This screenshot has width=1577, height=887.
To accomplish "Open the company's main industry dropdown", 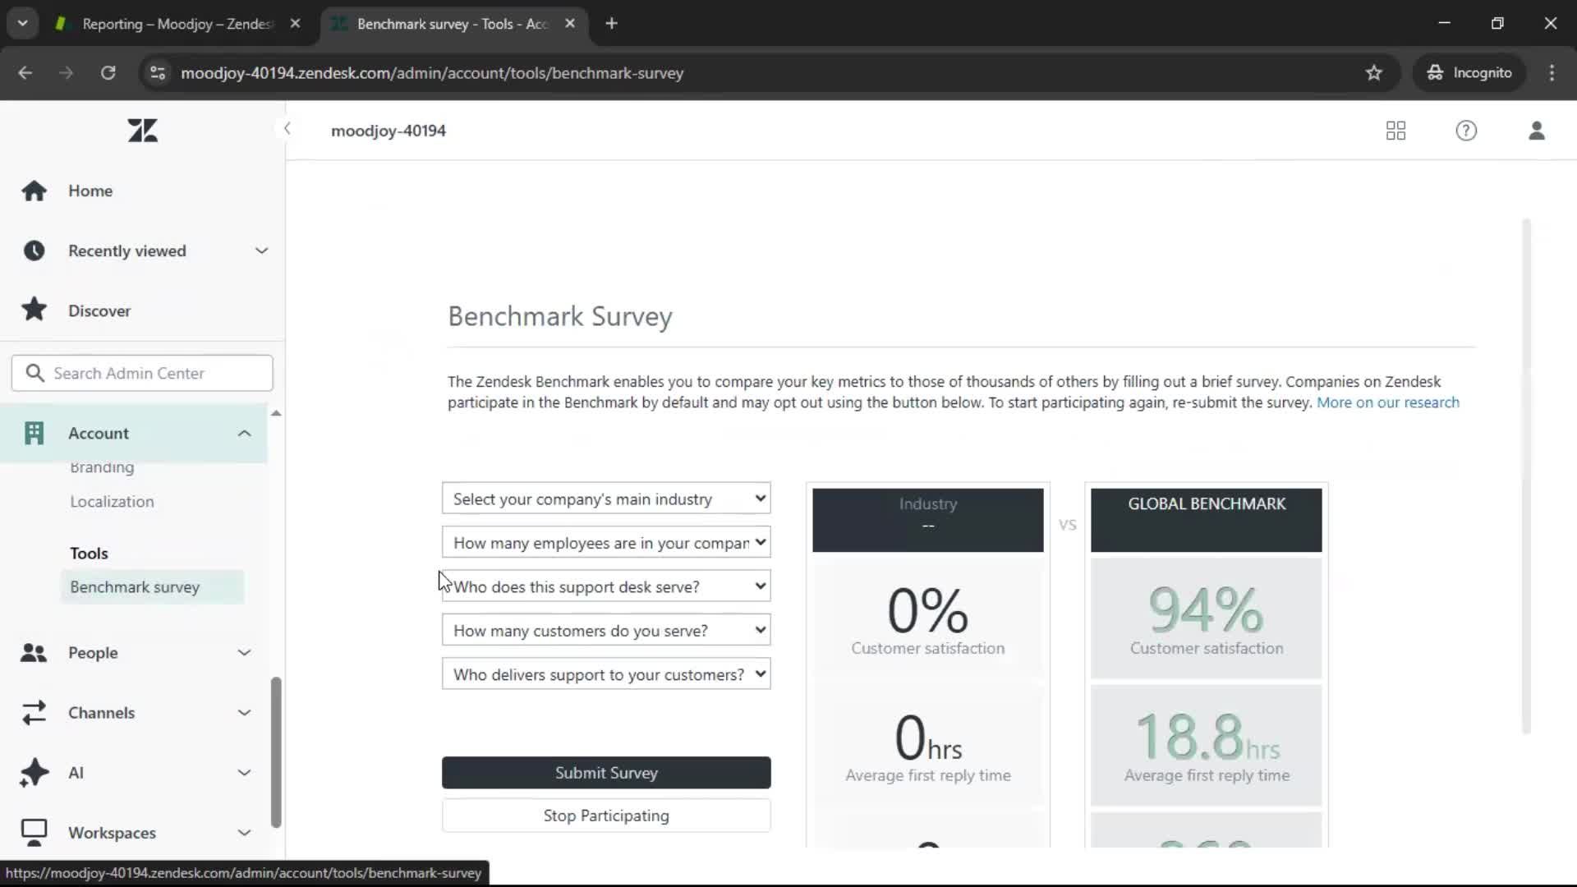I will tap(606, 499).
